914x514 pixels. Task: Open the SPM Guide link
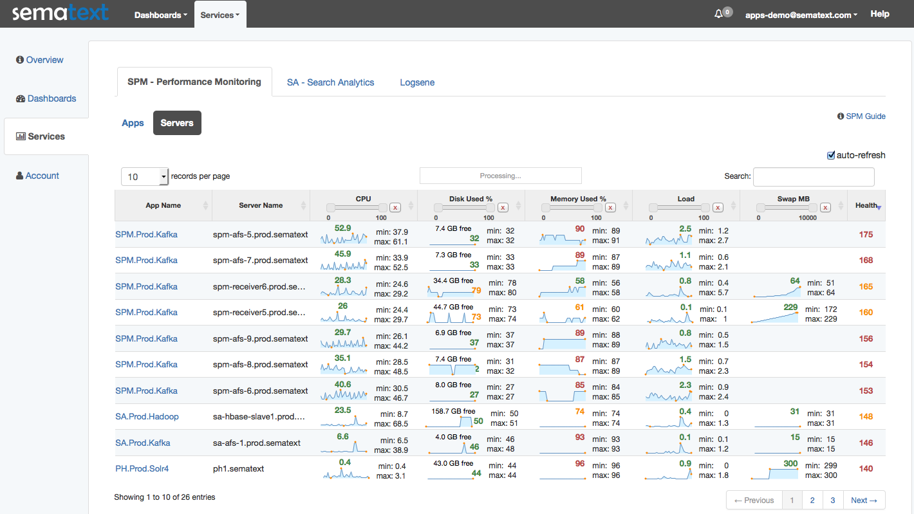[x=861, y=116]
